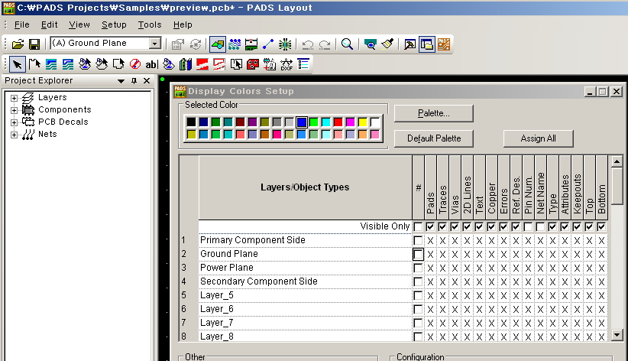Pin the Project Explorer panel

[x=134, y=81]
